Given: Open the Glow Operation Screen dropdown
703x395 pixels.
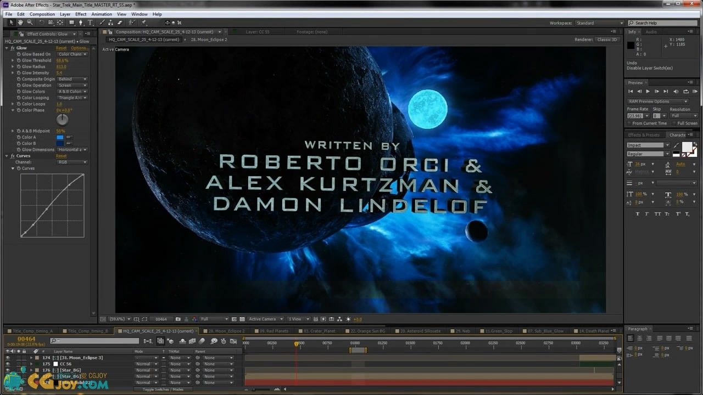Looking at the screenshot, I should (72, 85).
